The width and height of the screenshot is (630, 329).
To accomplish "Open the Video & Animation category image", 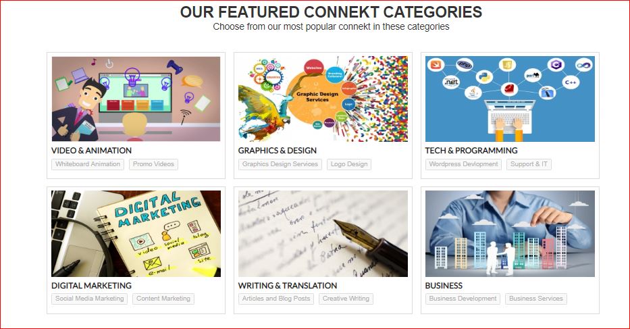I will point(136,99).
